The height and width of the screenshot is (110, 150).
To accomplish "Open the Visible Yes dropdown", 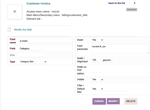I will point(97,79).
